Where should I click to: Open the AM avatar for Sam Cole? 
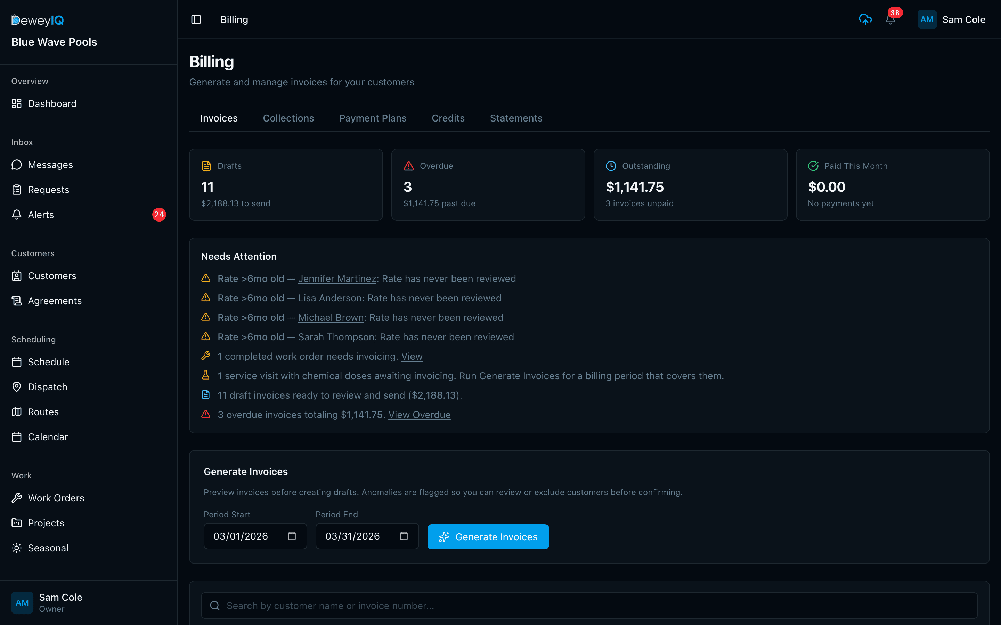[x=927, y=19]
